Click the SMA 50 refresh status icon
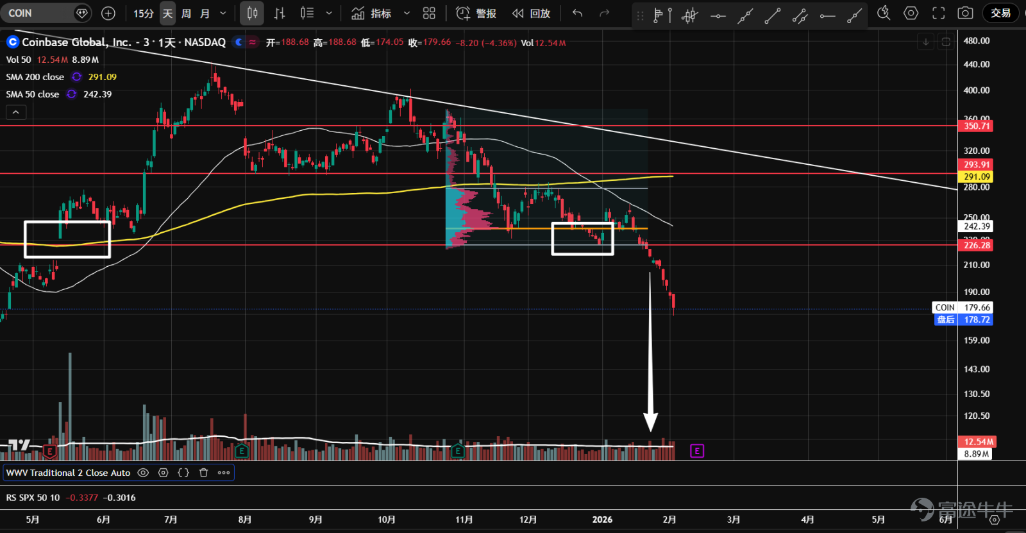 coord(71,94)
